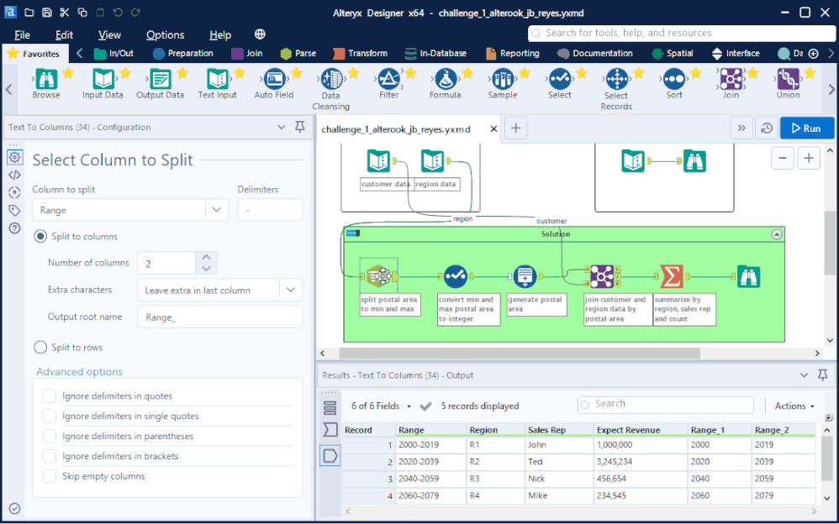Click the undo arrow icon
This screenshot has height=524, width=839.
pos(118,13)
